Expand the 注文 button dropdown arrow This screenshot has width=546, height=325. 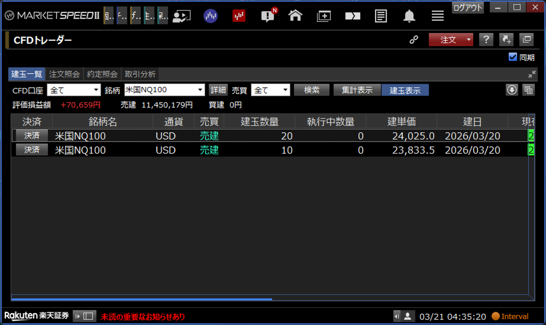click(469, 40)
